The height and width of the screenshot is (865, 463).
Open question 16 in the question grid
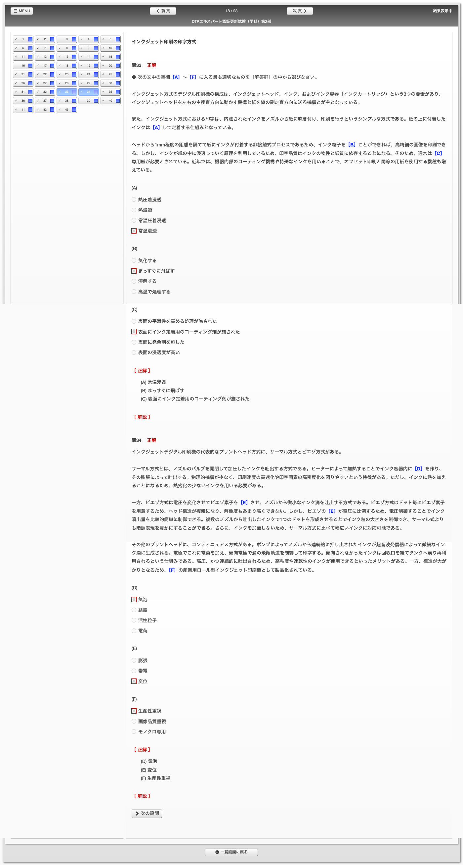tap(23, 66)
